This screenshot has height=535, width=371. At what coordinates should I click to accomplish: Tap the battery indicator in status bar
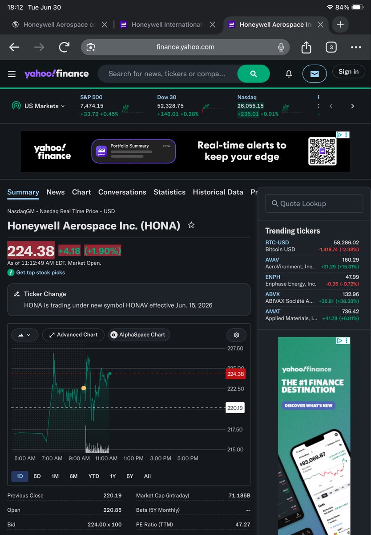[x=358, y=8]
